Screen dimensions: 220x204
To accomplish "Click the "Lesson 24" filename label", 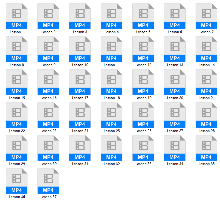I will tap(80, 131).
